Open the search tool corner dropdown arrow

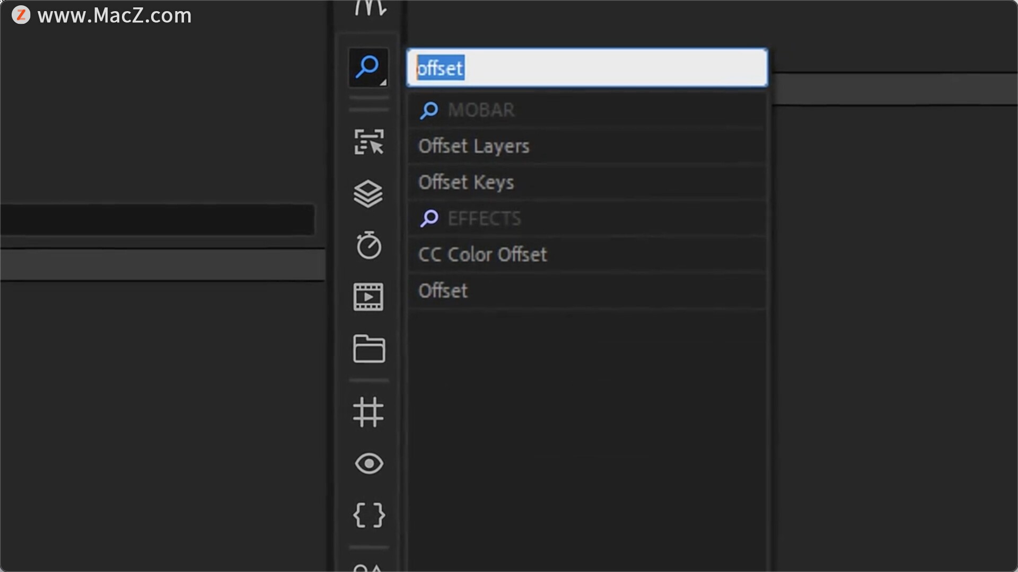(383, 82)
